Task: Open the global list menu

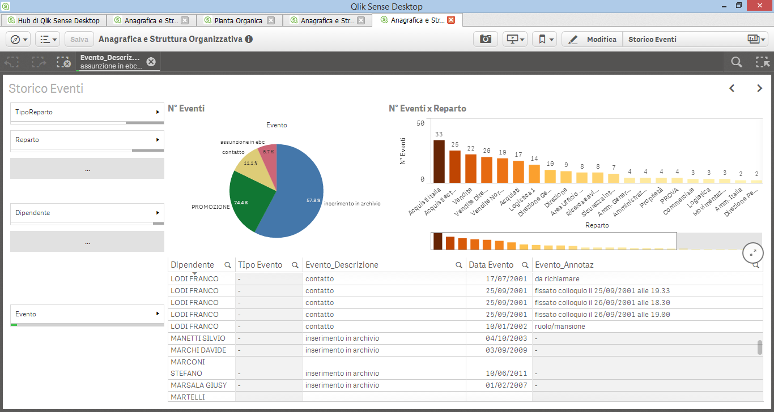Action: click(47, 39)
